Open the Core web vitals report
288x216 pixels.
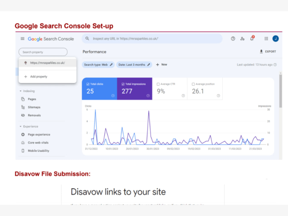(38, 143)
